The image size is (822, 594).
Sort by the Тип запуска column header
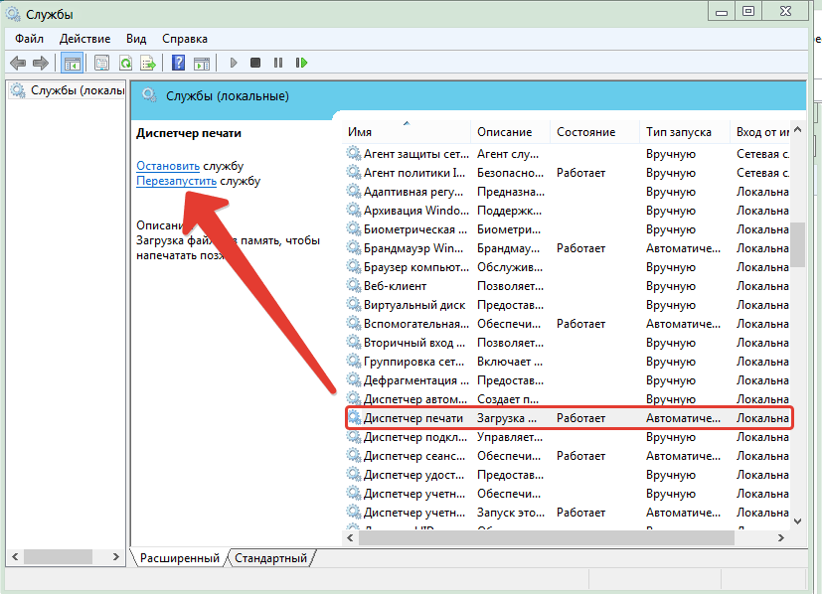(x=678, y=132)
